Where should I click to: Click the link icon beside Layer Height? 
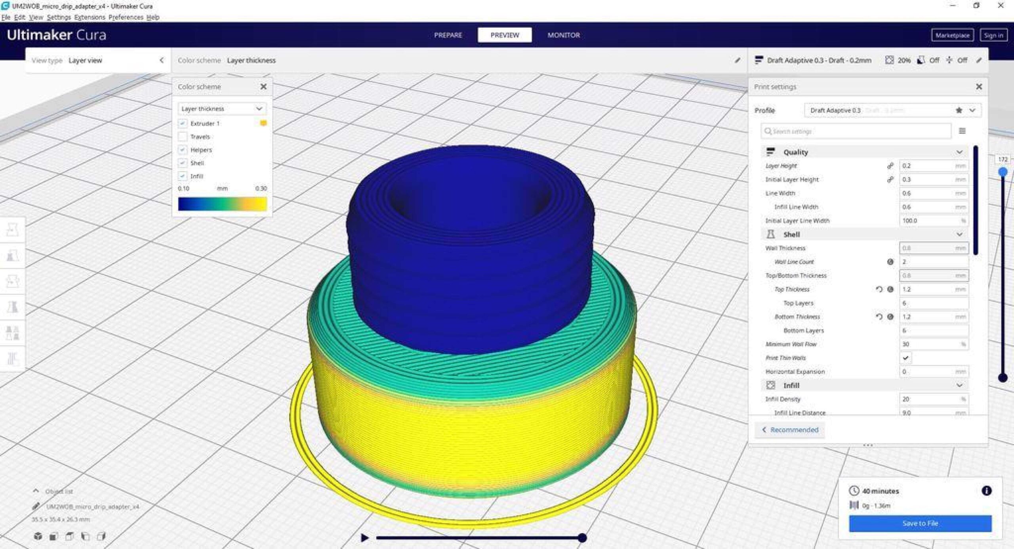click(x=890, y=166)
